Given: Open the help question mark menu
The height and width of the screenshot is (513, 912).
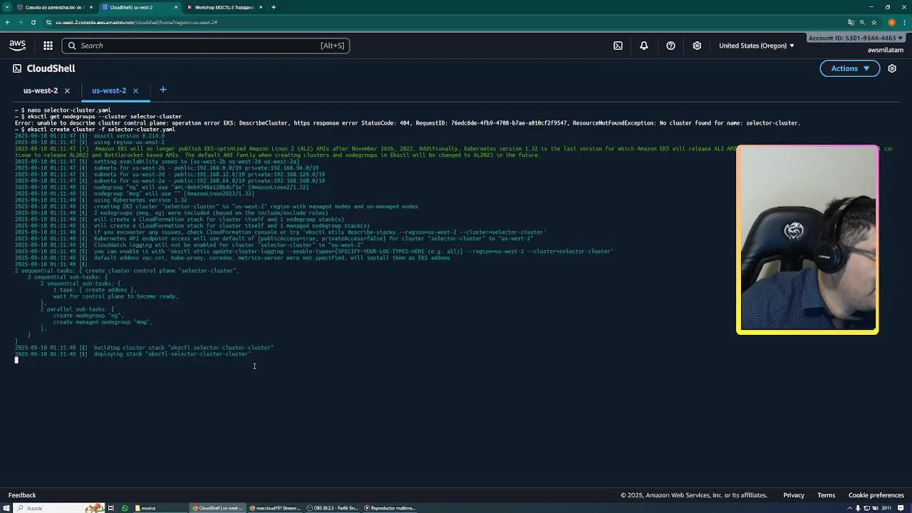Looking at the screenshot, I should [670, 46].
